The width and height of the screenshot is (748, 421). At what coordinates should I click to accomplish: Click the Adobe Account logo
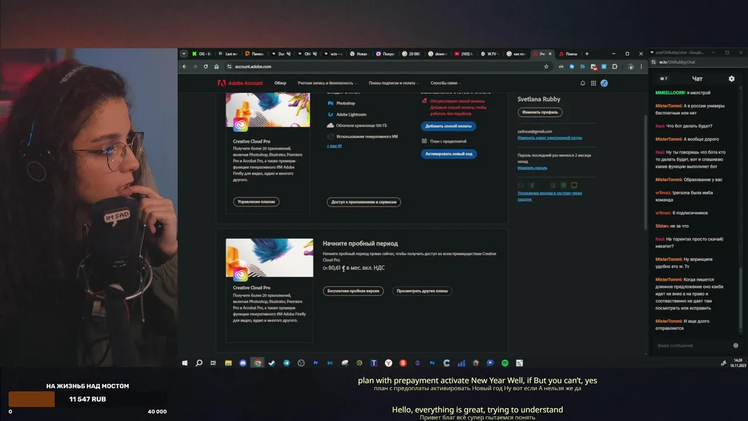click(x=240, y=83)
